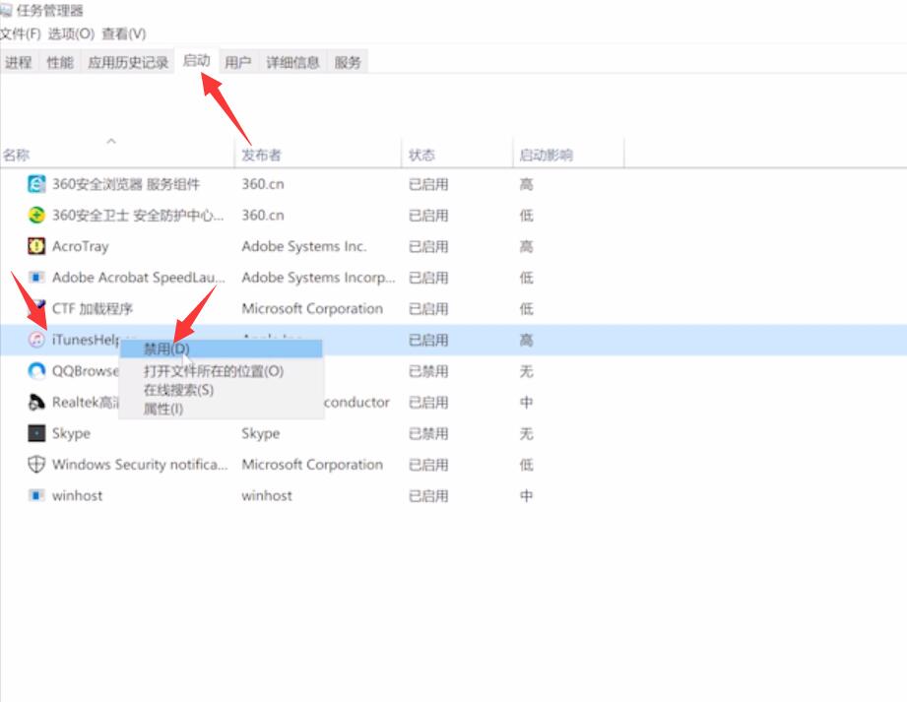Click publisher Adobe Systems Inc.

(304, 247)
